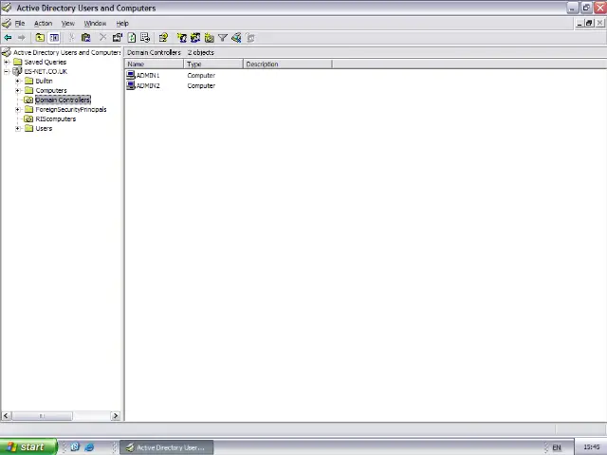
Task: Select the Users folder
Action: 44,129
